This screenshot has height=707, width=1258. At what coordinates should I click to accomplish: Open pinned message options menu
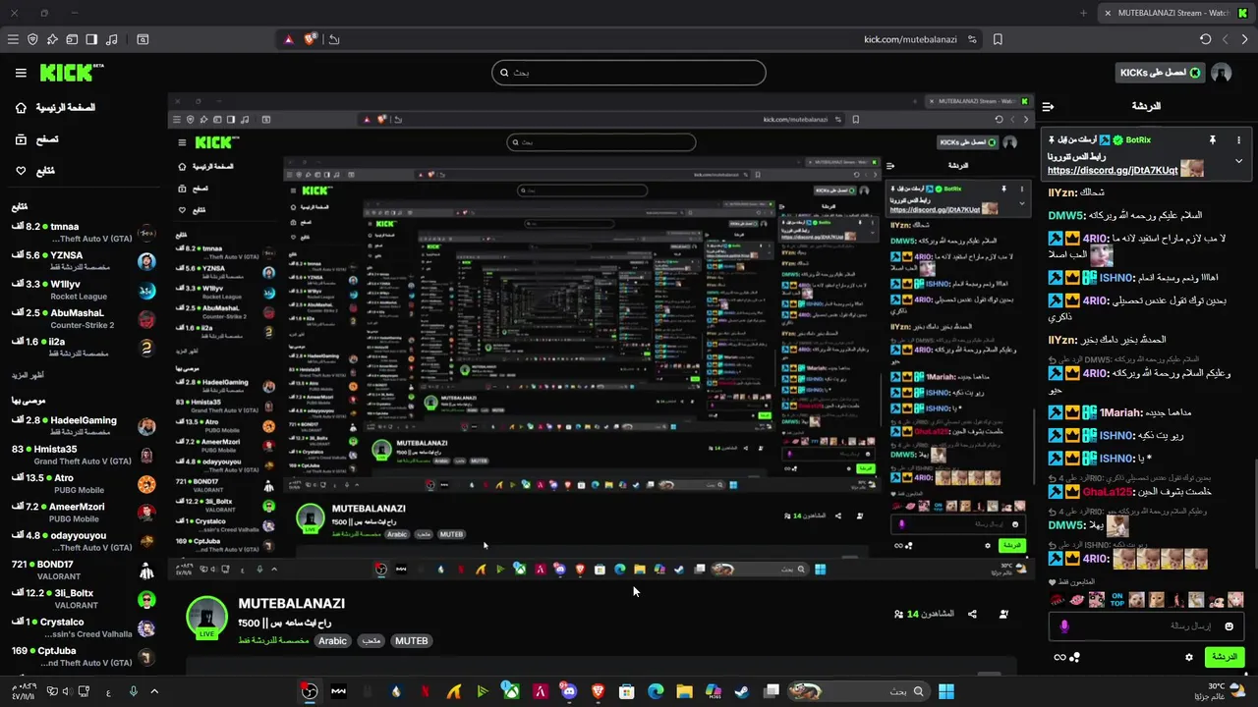click(1238, 140)
